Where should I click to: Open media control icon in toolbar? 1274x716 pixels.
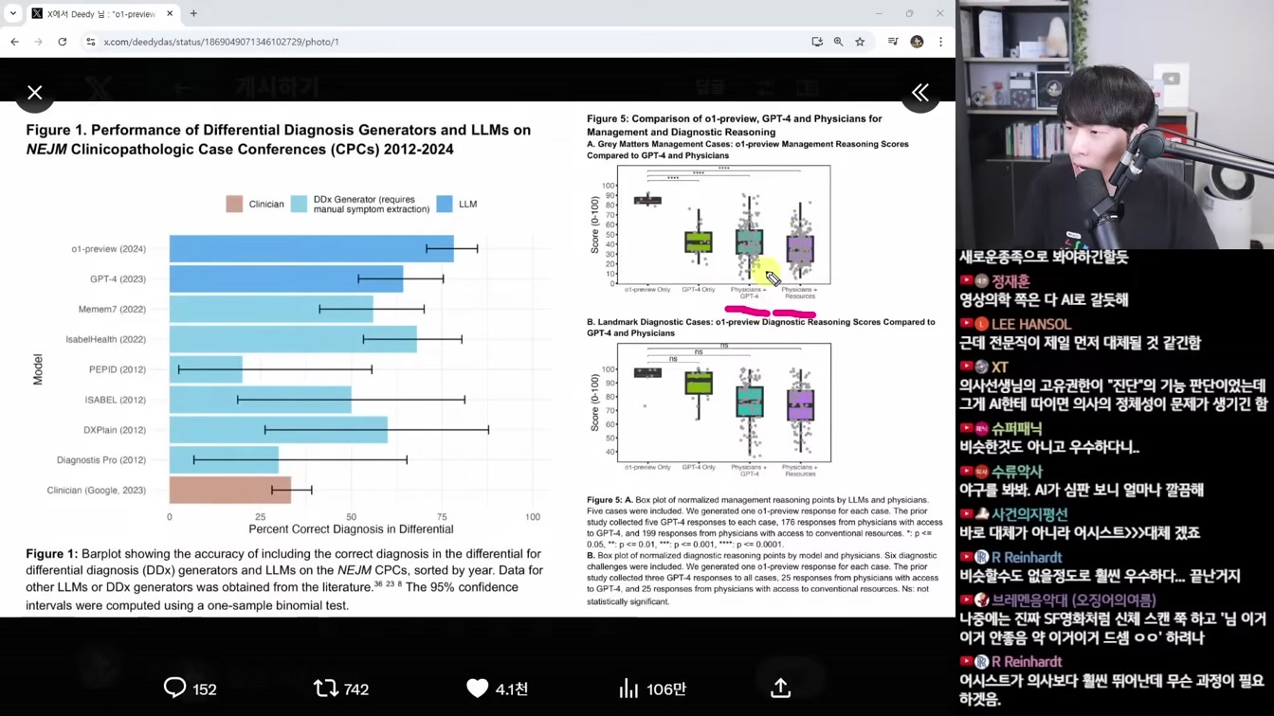click(x=893, y=42)
